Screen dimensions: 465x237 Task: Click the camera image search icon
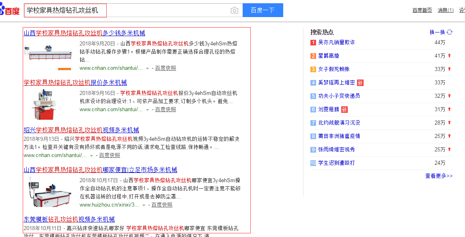pyautogui.click(x=235, y=11)
